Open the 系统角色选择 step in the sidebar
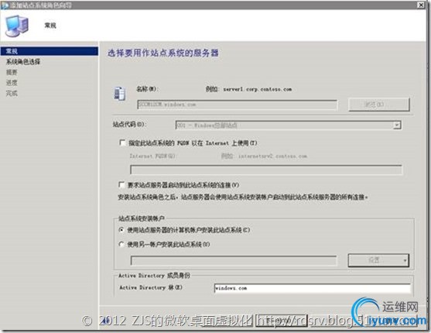 coord(23,62)
